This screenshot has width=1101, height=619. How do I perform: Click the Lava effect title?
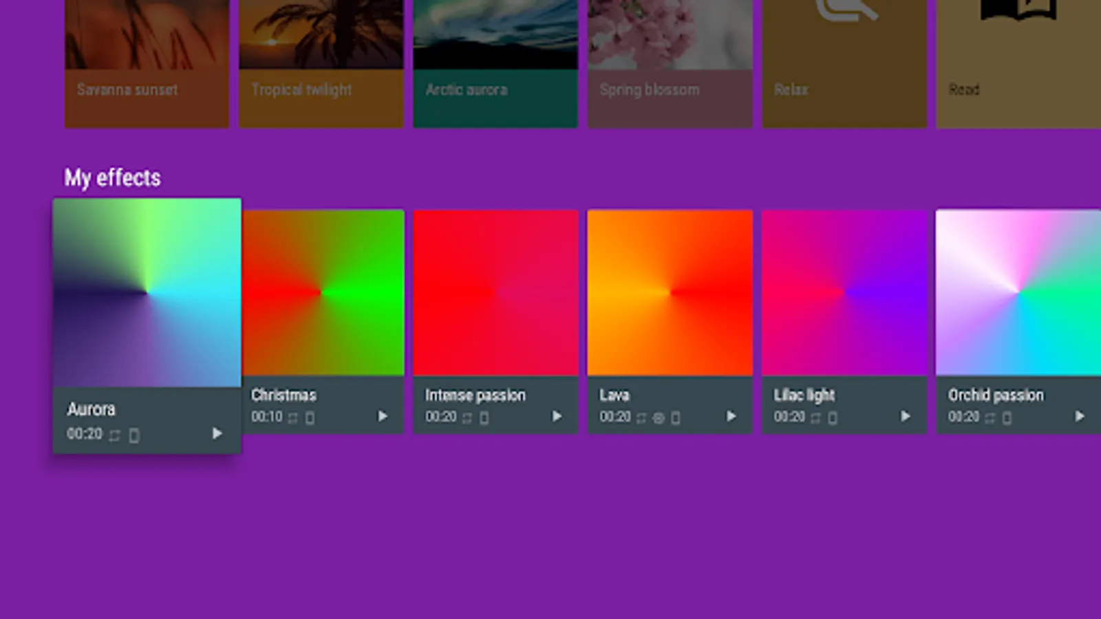coord(614,395)
